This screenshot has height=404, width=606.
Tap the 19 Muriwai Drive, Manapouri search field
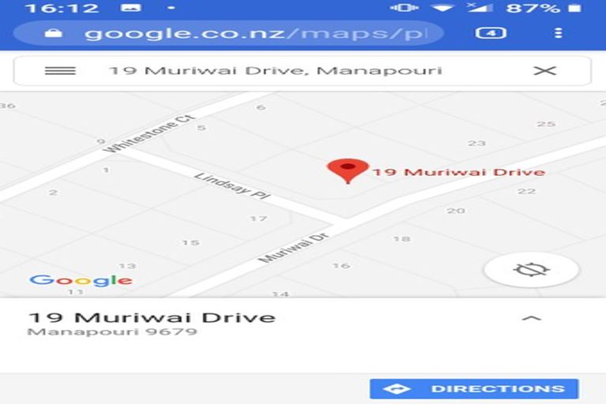tap(275, 71)
